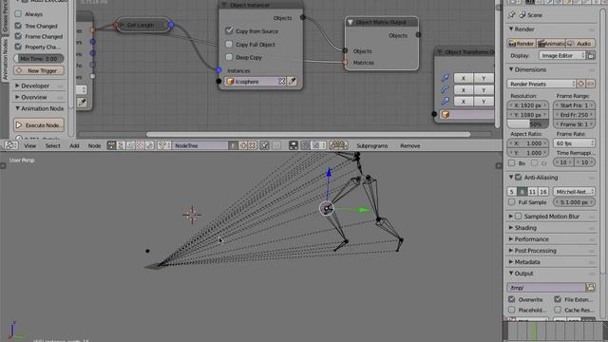The height and width of the screenshot is (342, 608).
Task: Click the rotation icon in Object Transforms node
Action: [x=446, y=90]
